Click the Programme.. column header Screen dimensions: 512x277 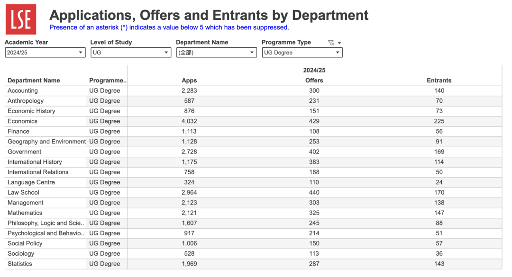108,80
